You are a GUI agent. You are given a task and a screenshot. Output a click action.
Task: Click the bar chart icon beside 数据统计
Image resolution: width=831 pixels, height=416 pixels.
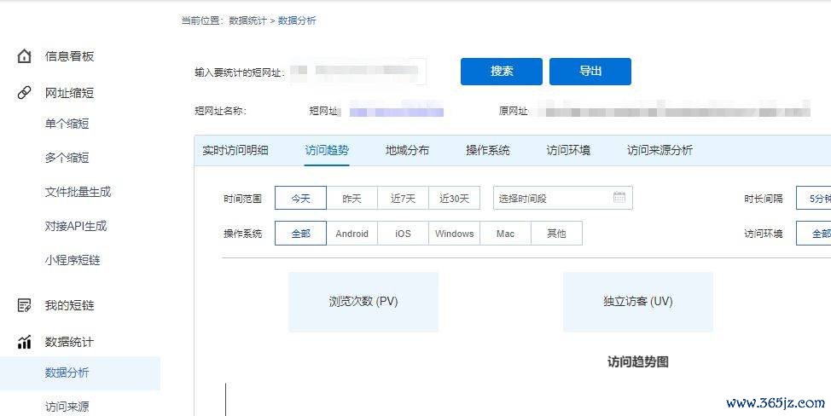pyautogui.click(x=25, y=343)
